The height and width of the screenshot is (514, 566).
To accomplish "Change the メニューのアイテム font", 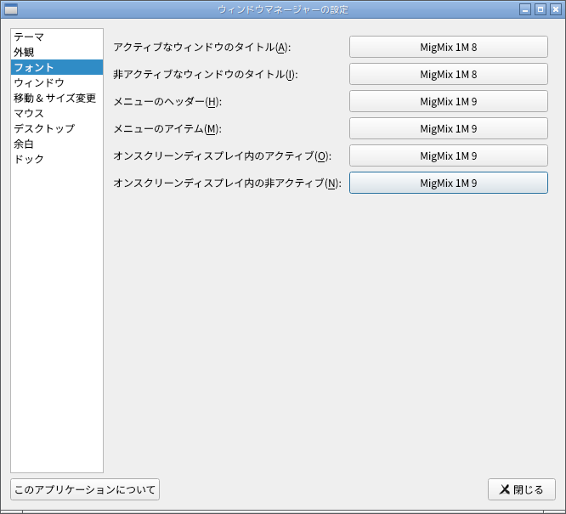I will point(449,128).
